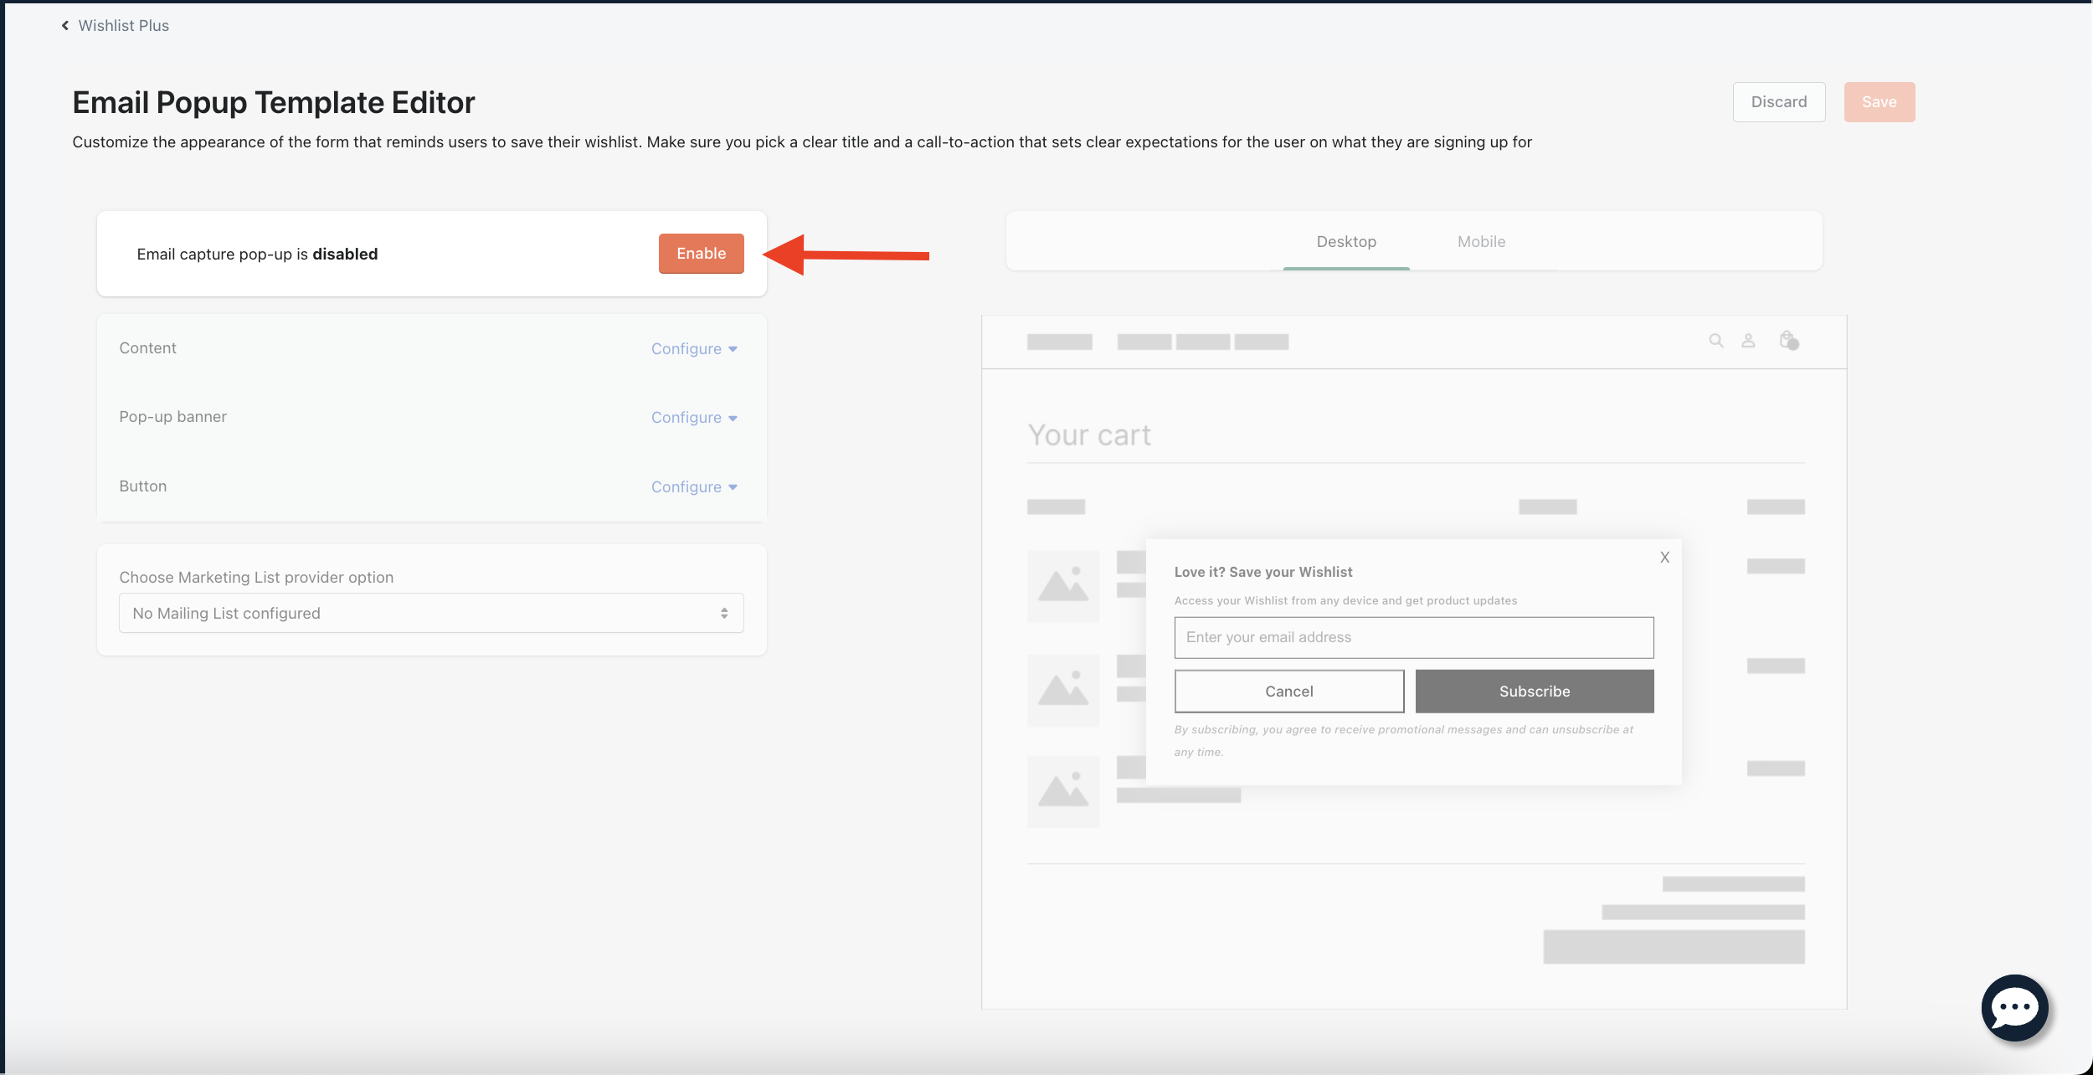Image resolution: width=2093 pixels, height=1075 pixels.
Task: Close the popup preview with X
Action: tap(1664, 558)
